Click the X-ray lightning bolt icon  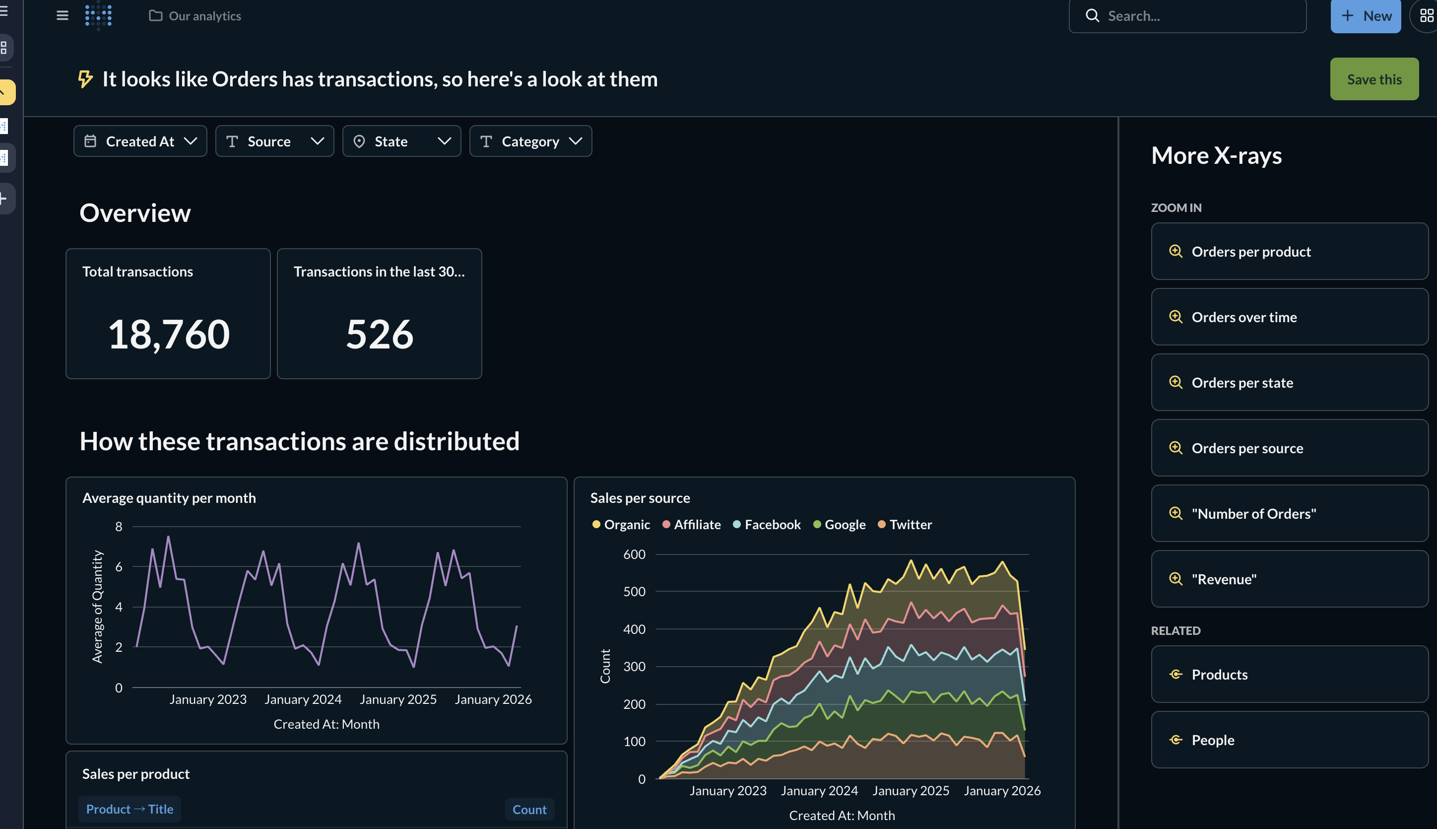click(85, 79)
